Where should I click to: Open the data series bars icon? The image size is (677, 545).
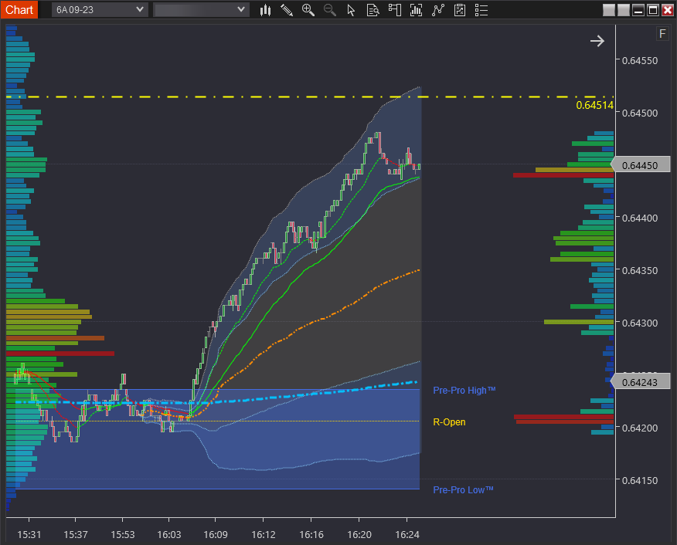pyautogui.click(x=417, y=10)
